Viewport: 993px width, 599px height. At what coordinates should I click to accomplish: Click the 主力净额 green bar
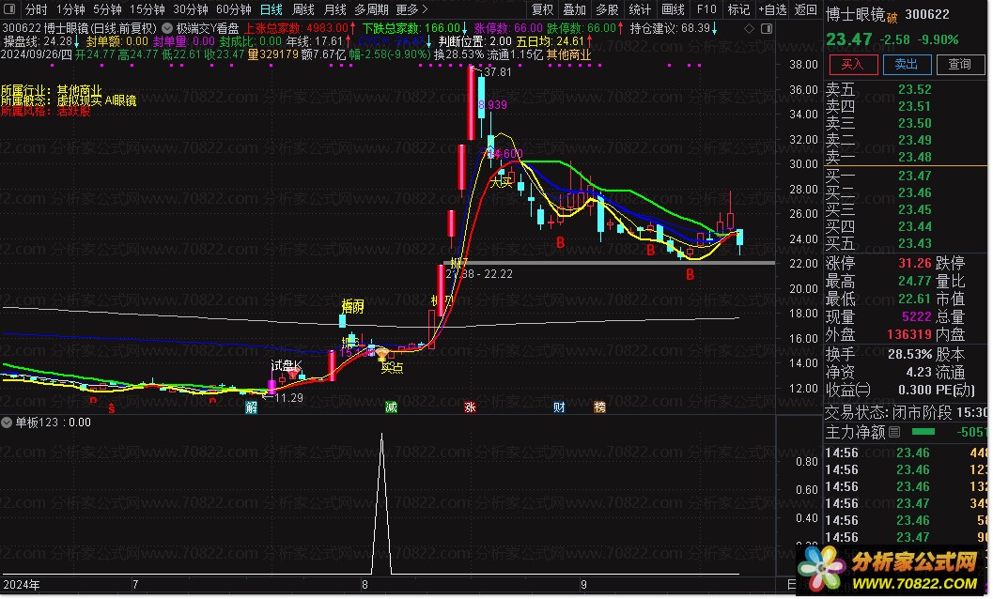pos(923,432)
